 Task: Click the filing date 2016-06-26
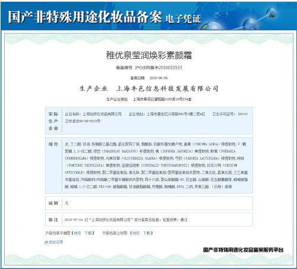[159, 78]
